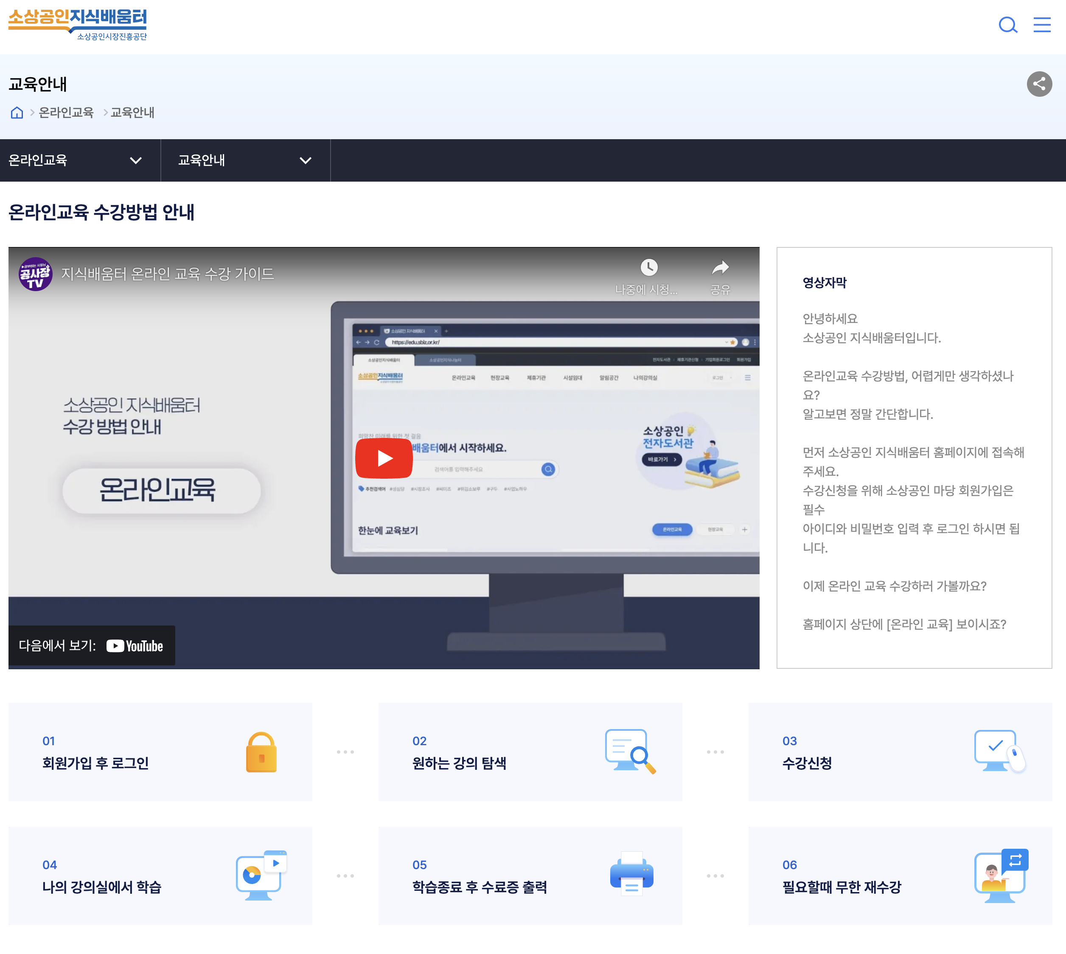Click the learning screen icon on 나의 강의실에서 학습
The image size is (1066, 954).
(261, 874)
